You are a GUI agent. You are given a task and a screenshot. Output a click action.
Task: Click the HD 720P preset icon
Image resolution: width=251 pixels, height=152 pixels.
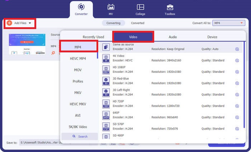coord(106,104)
